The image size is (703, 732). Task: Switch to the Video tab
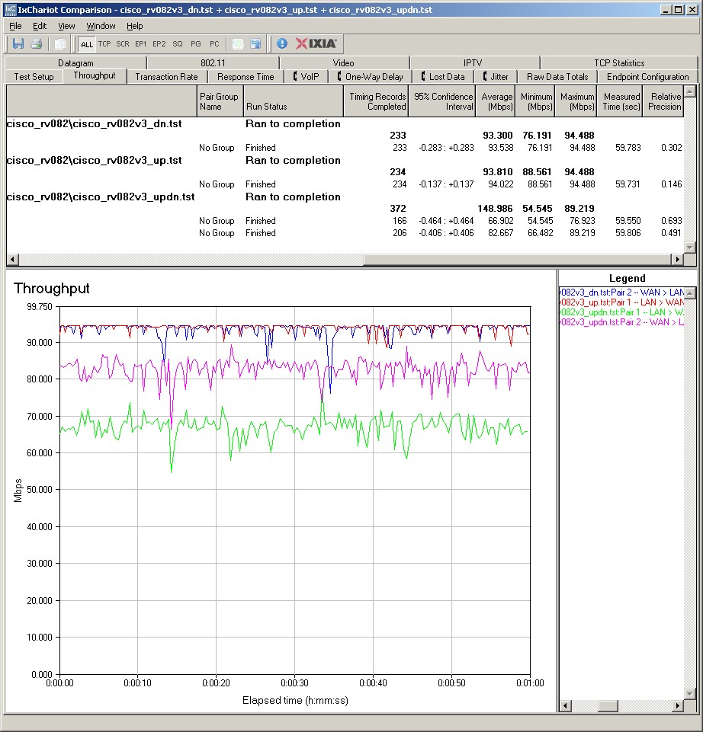click(344, 63)
